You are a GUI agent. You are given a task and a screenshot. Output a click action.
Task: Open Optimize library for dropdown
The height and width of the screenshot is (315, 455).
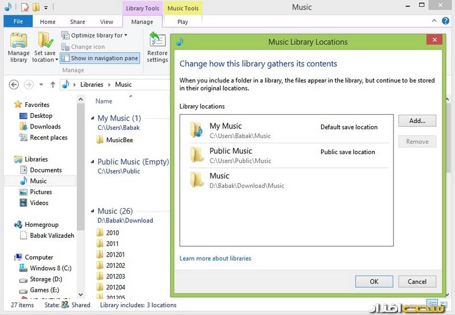pyautogui.click(x=94, y=35)
